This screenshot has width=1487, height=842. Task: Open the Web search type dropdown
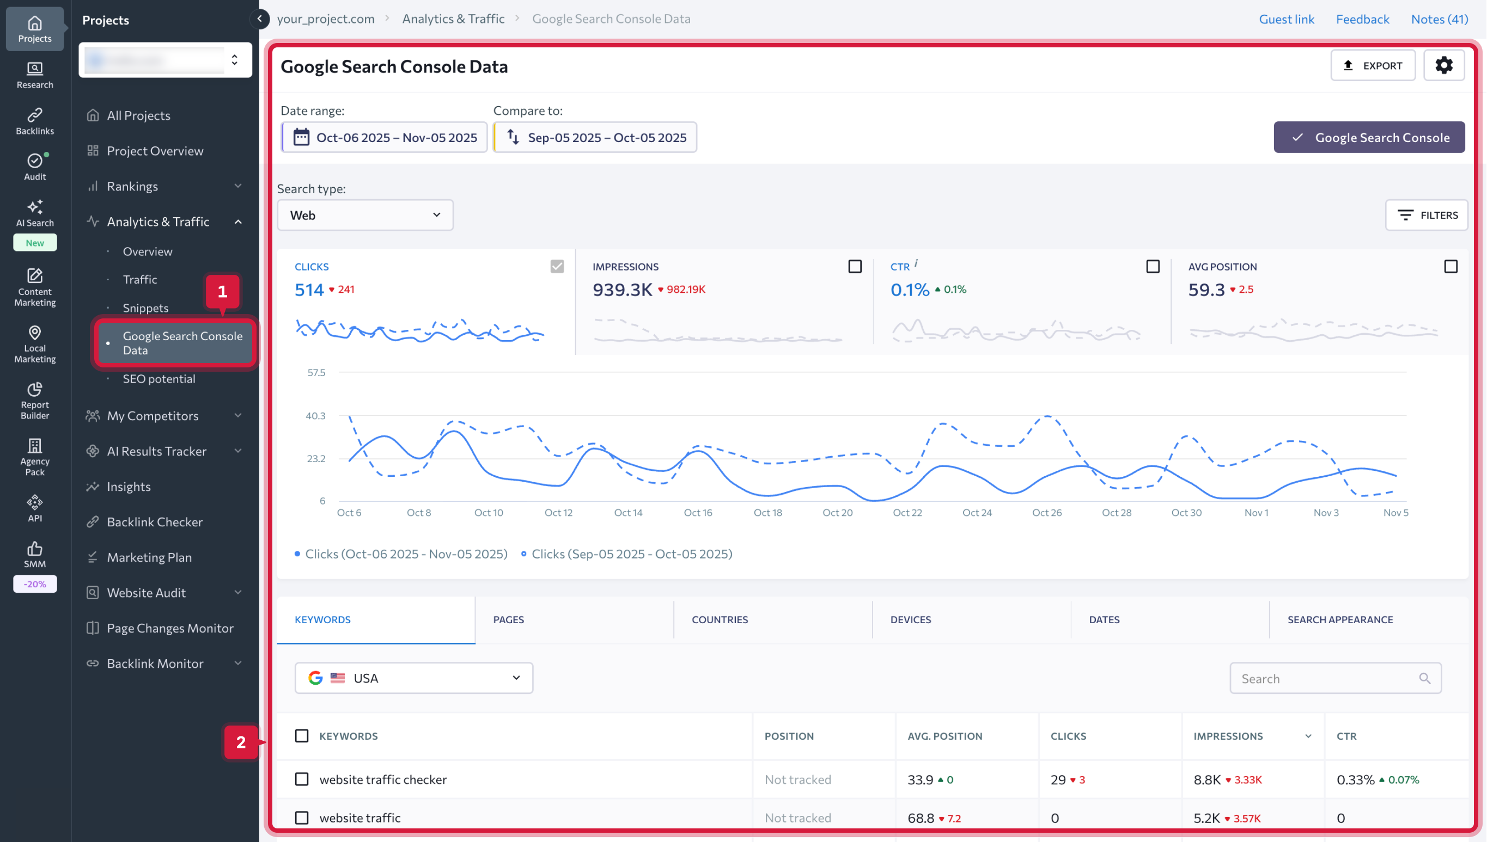[x=364, y=214]
